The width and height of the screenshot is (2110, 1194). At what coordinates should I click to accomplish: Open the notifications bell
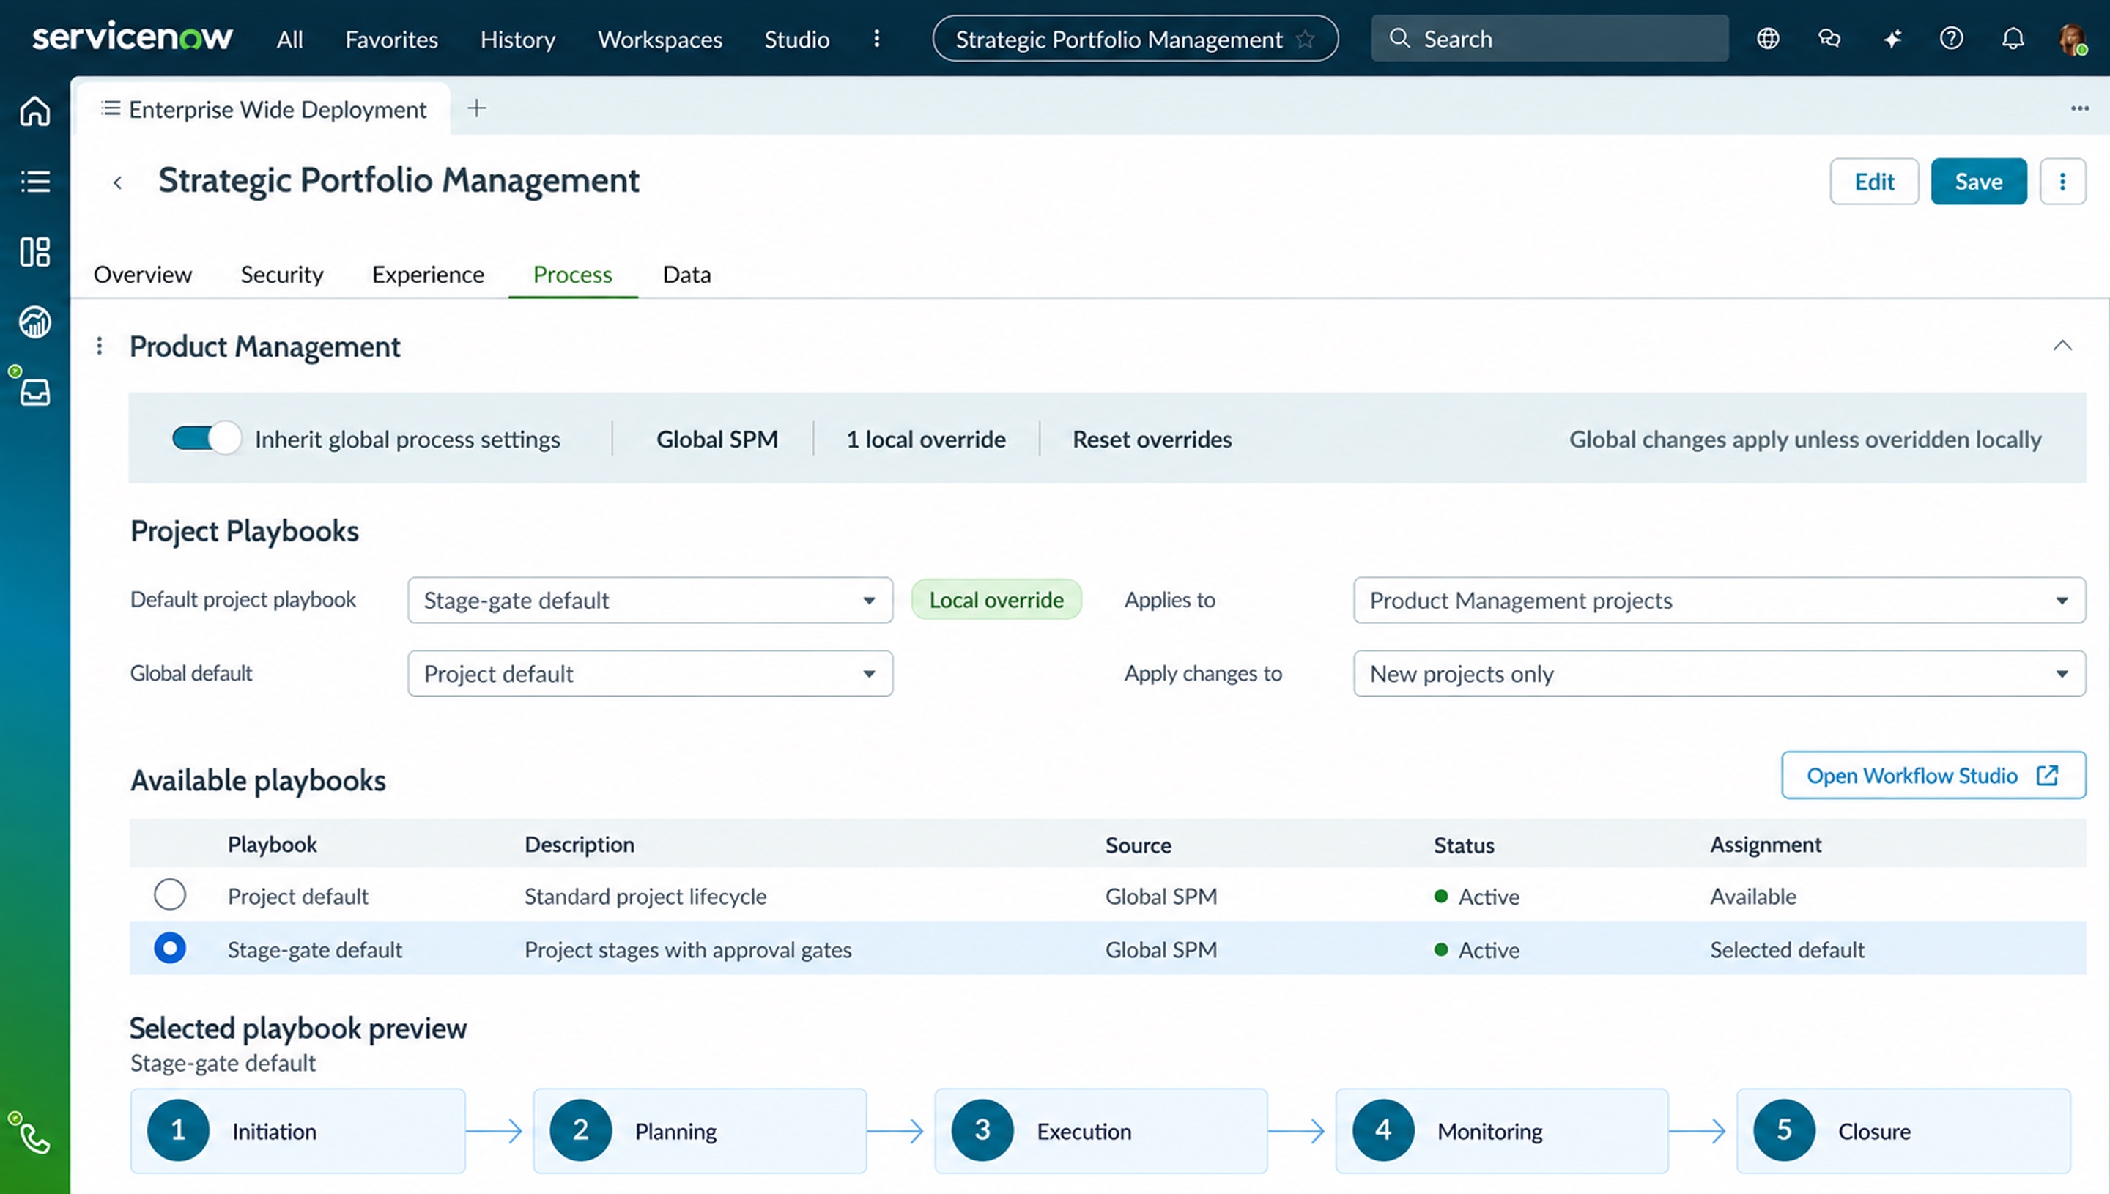[x=2013, y=39]
